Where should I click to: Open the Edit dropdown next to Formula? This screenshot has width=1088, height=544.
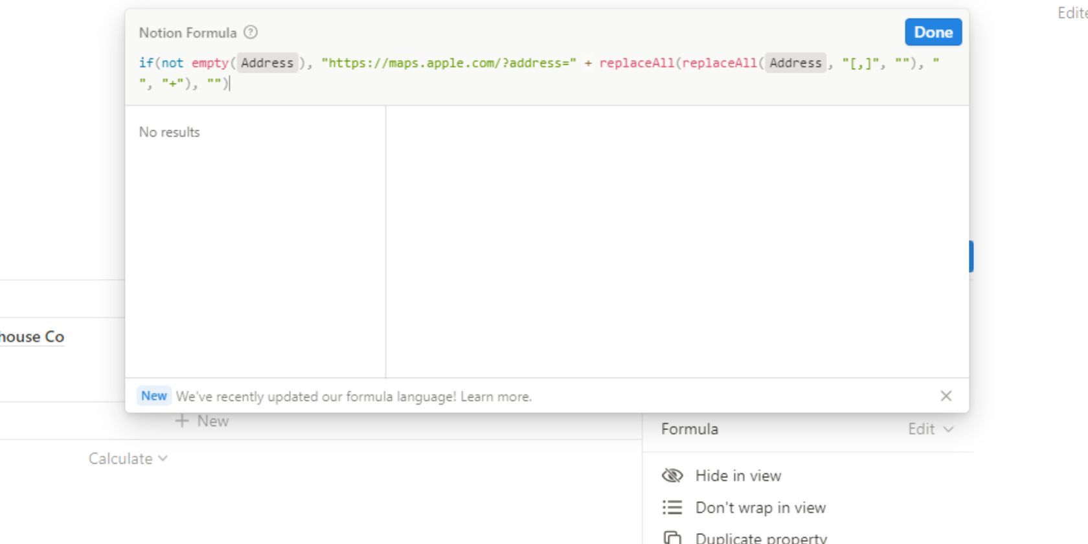pos(930,429)
